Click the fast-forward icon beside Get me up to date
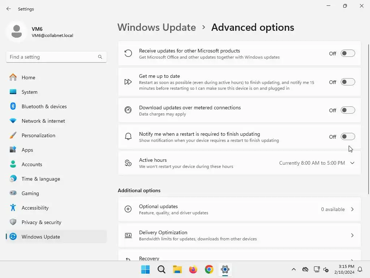This screenshot has width=370, height=278. 128,82
